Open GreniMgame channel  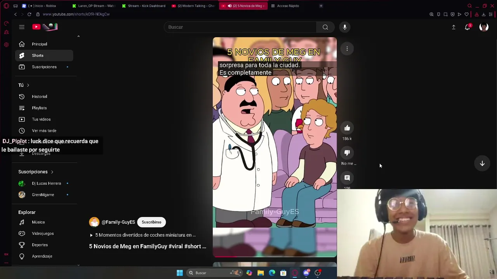[x=44, y=195]
